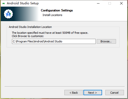The image size is (128, 99).
Task: Click 'Click Browse to customize:' text
Action: tap(28, 36)
